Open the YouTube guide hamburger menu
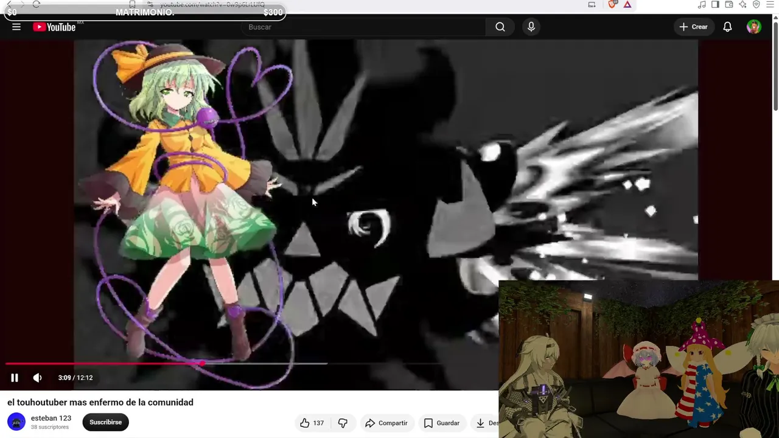 pyautogui.click(x=16, y=27)
